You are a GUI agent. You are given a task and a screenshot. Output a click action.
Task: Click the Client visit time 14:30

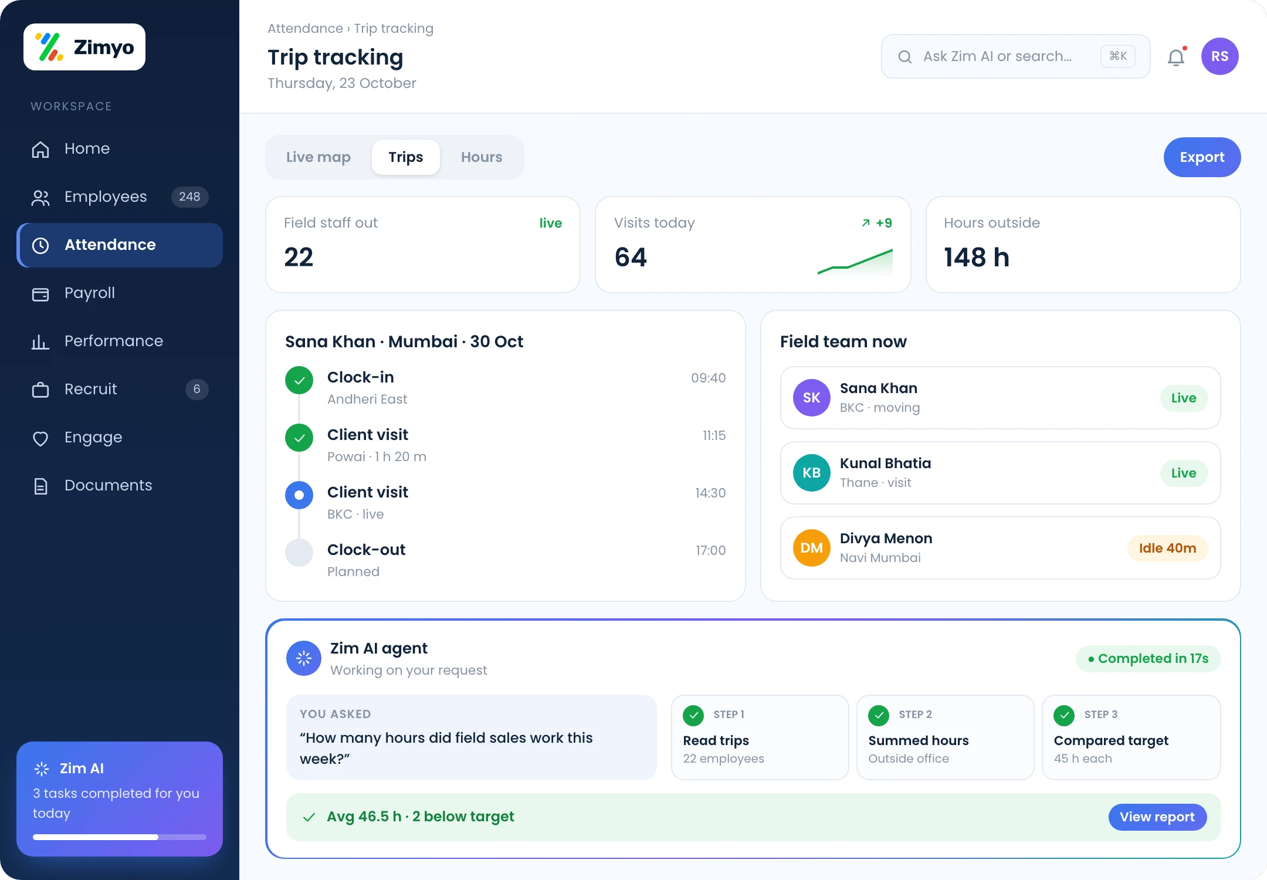point(710,493)
